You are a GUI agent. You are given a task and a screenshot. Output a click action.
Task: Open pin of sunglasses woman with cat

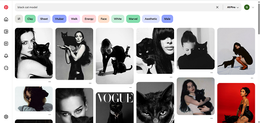pyautogui.click(x=34, y=99)
